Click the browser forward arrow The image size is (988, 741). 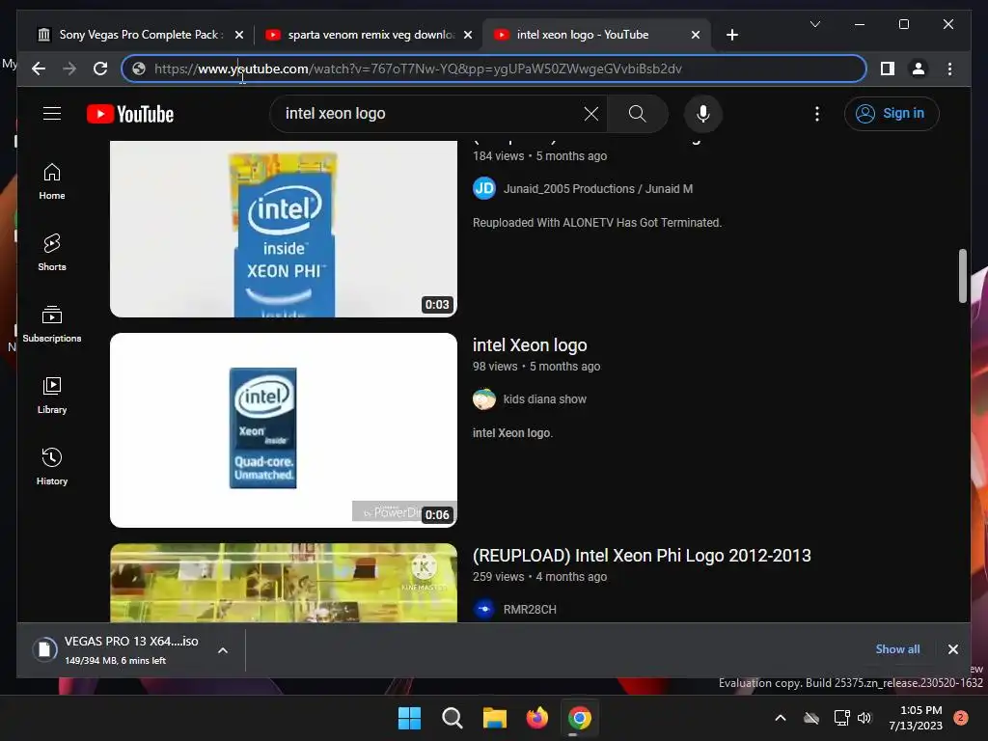69,69
